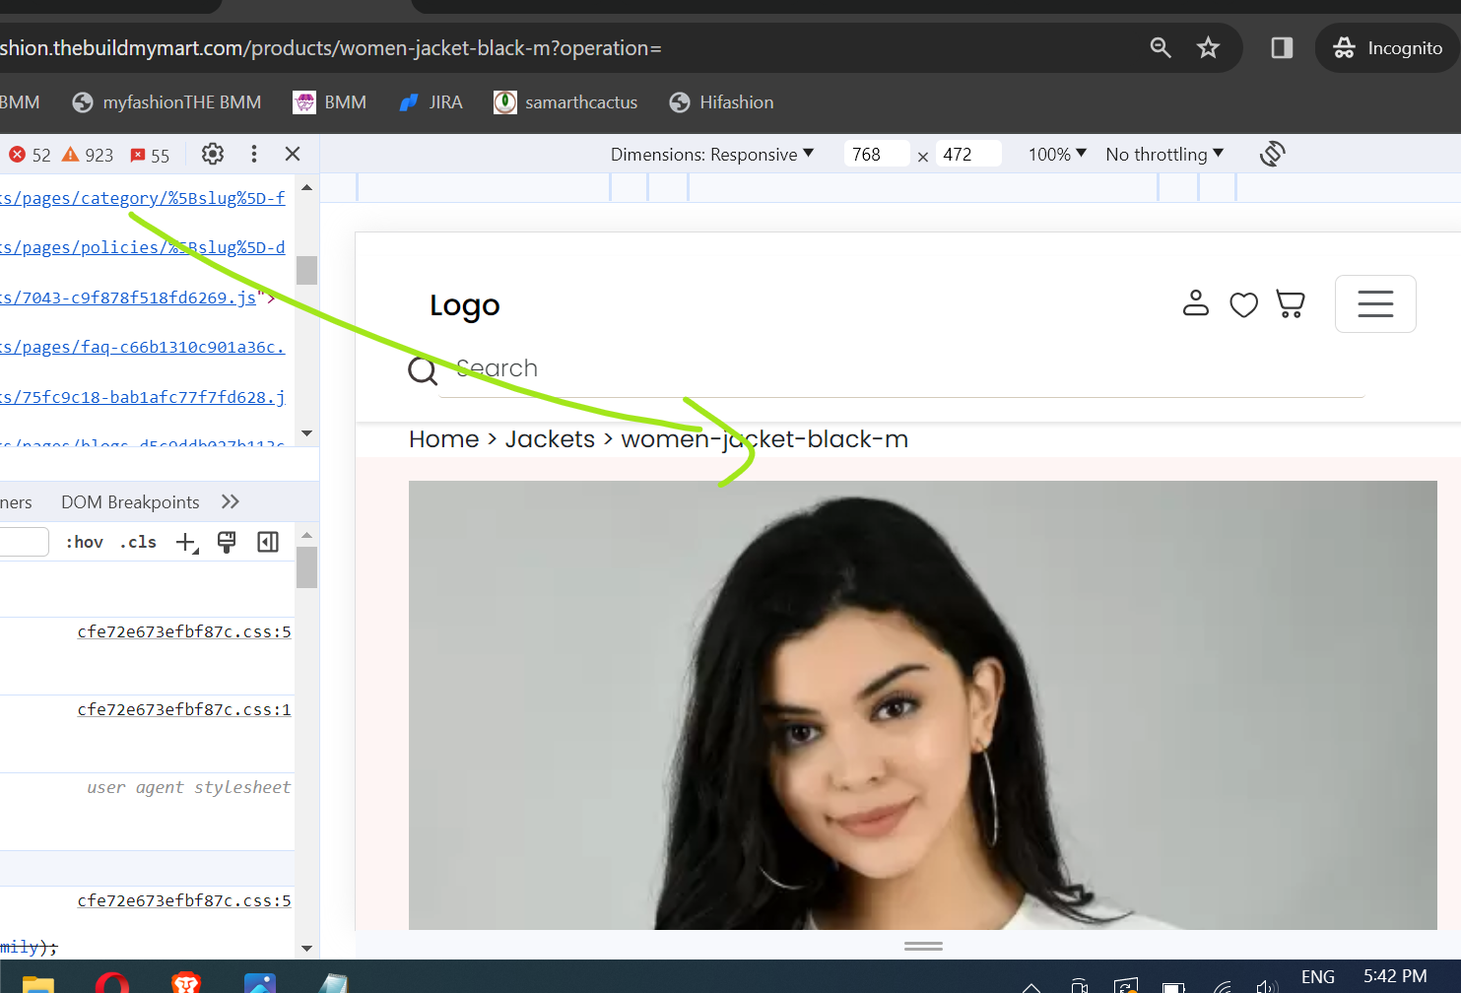Open the 7043-c9f878f518fd6269.js link
Viewport: 1461px width, 993px height.
[x=128, y=298]
